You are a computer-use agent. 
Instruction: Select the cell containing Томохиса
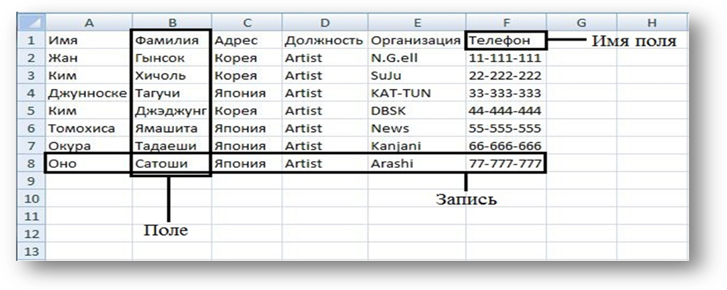[87, 129]
